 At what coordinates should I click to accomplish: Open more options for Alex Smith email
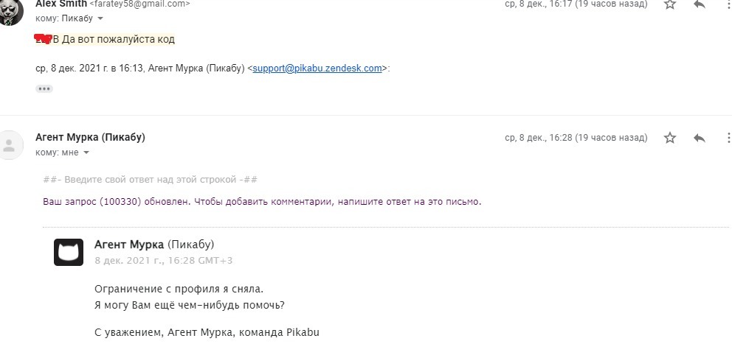(728, 4)
